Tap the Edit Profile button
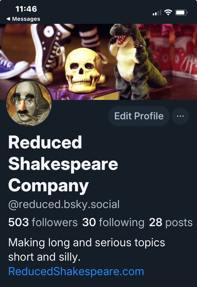The width and height of the screenshot is (197, 287). (139, 116)
